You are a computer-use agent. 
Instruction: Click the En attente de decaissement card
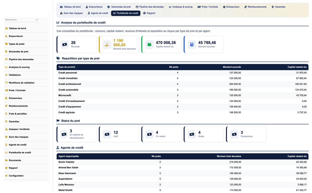click(x=76, y=134)
